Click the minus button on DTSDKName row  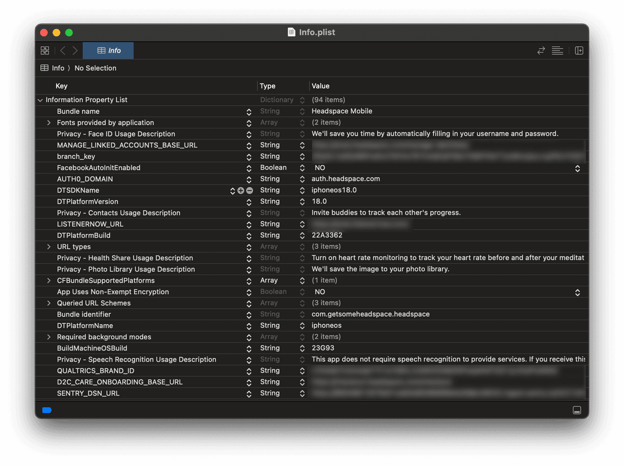click(250, 191)
